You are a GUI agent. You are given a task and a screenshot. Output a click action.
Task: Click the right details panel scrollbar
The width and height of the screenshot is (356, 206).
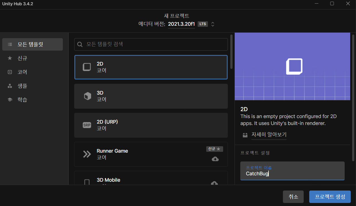point(353,97)
